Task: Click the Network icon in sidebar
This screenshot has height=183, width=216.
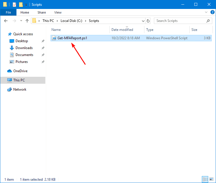Action: click(x=9, y=89)
